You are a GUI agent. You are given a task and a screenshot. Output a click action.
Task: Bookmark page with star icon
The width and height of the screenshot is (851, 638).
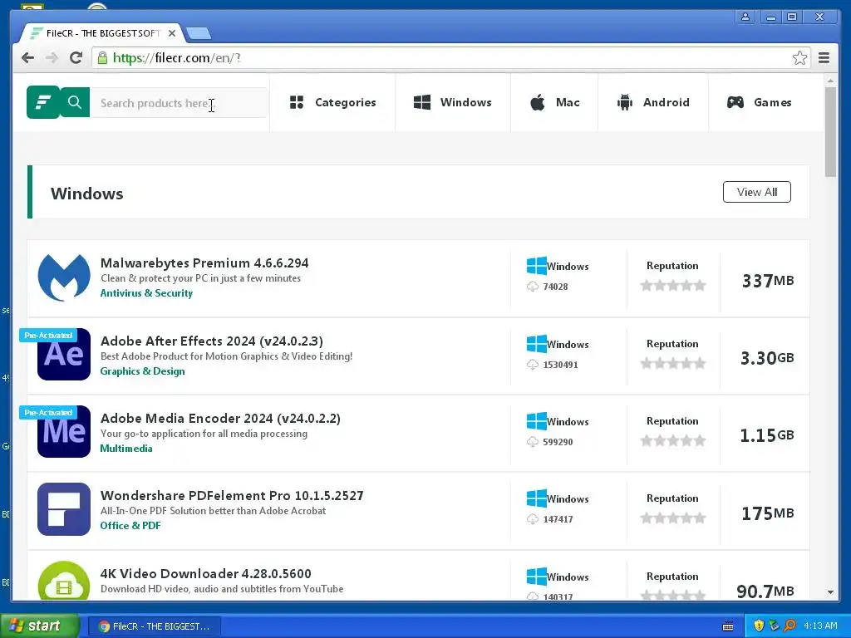pyautogui.click(x=799, y=58)
